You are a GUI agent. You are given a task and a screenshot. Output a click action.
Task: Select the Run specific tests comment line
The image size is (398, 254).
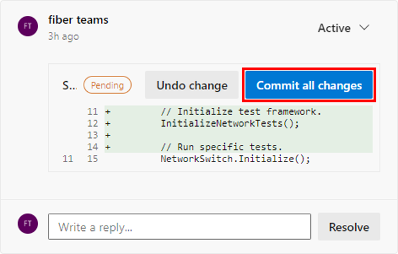[x=221, y=147]
